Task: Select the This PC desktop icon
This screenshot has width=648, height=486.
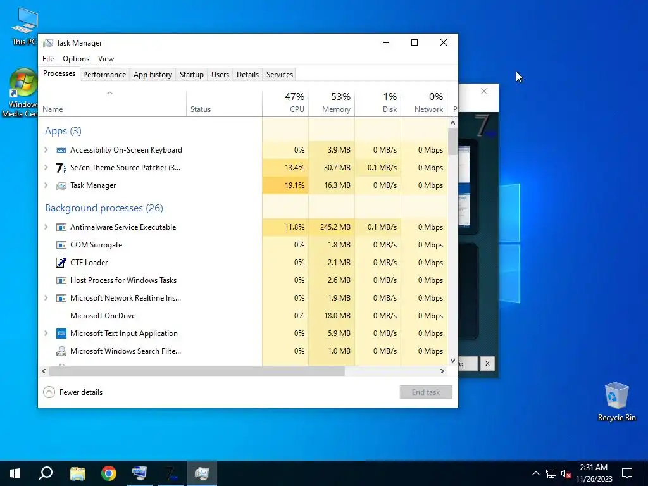Action: point(24,26)
